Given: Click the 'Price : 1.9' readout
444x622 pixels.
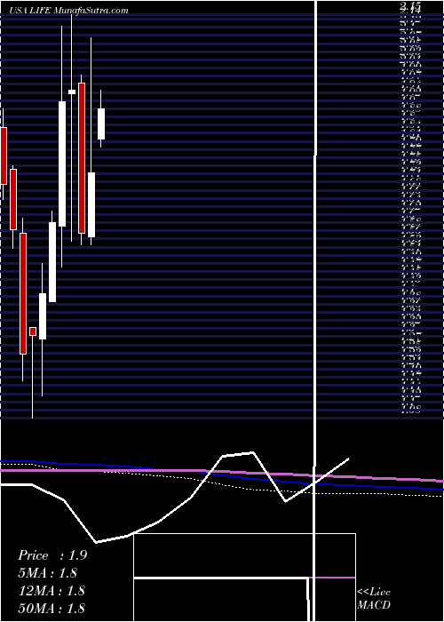Looking at the screenshot, I should (x=52, y=555).
